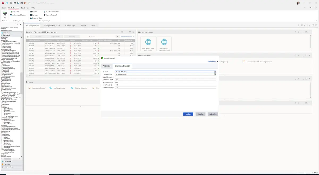Click the Rand rechts (cm) field
The height and width of the screenshot is (175, 319).
[165, 87]
